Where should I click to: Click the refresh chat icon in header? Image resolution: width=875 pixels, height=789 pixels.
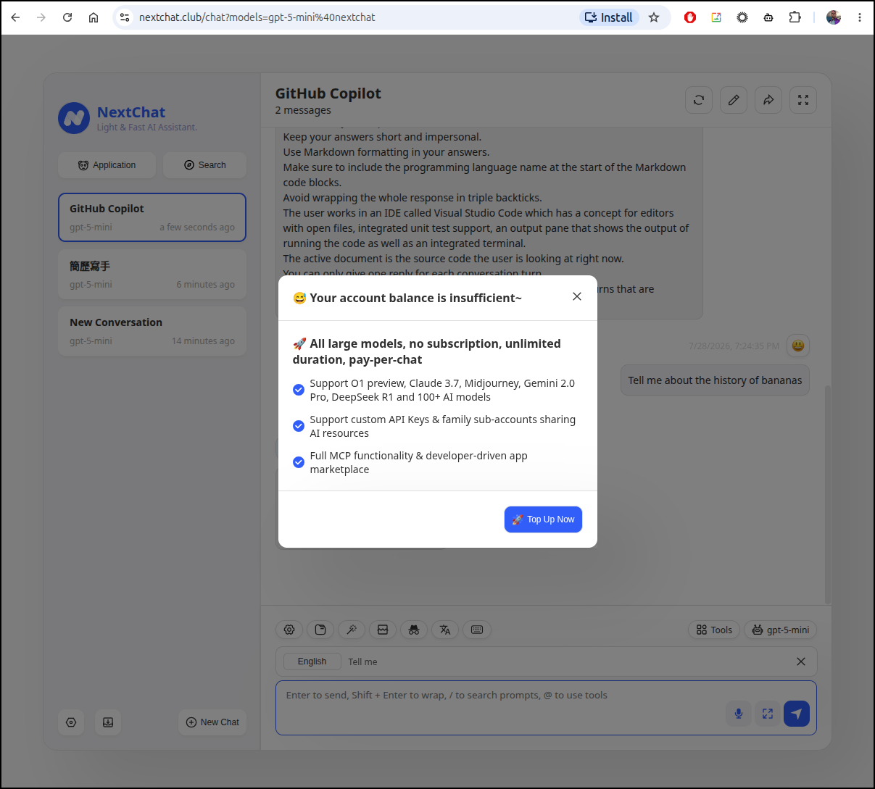pyautogui.click(x=699, y=100)
